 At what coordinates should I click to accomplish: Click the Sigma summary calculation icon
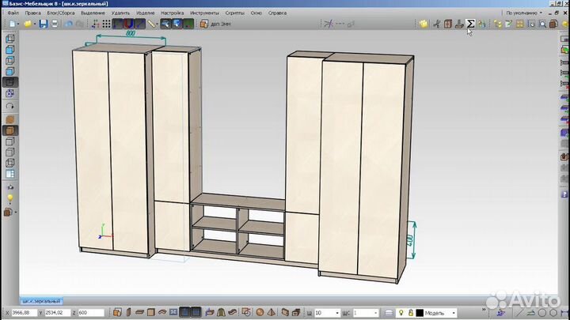(x=470, y=24)
